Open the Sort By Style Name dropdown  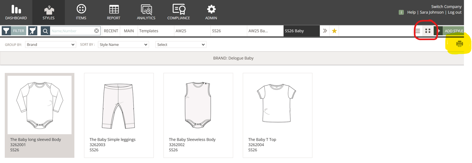[123, 45]
